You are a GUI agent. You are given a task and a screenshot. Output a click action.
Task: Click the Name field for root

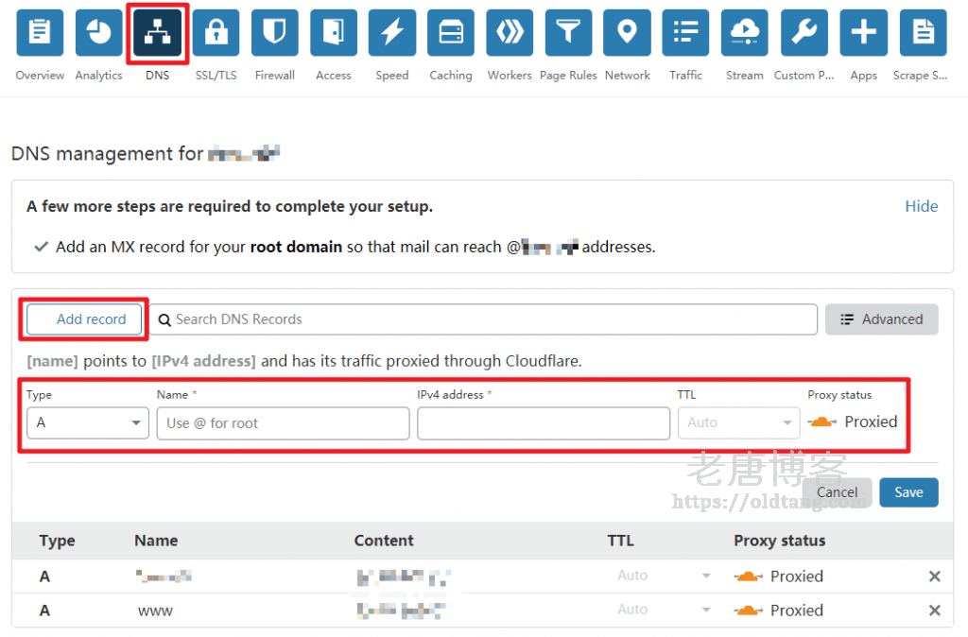[x=283, y=422]
